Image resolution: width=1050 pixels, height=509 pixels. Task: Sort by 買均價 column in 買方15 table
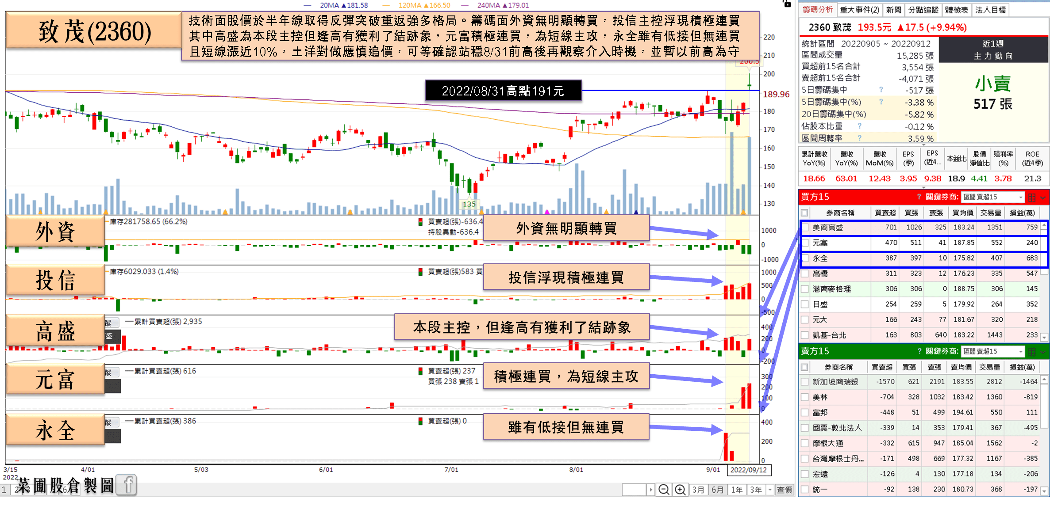(x=963, y=213)
